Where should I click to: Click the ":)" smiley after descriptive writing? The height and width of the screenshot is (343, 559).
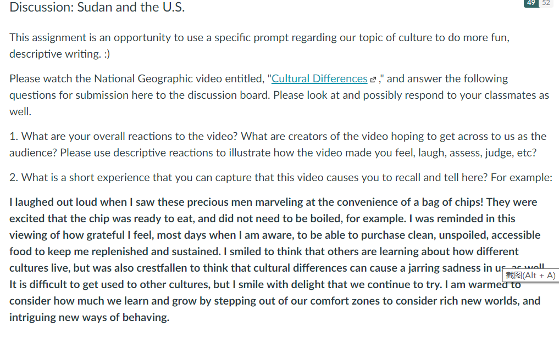click(x=107, y=54)
